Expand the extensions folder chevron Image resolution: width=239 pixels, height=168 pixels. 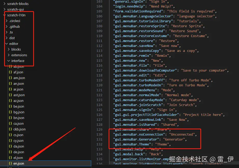tap(9, 55)
